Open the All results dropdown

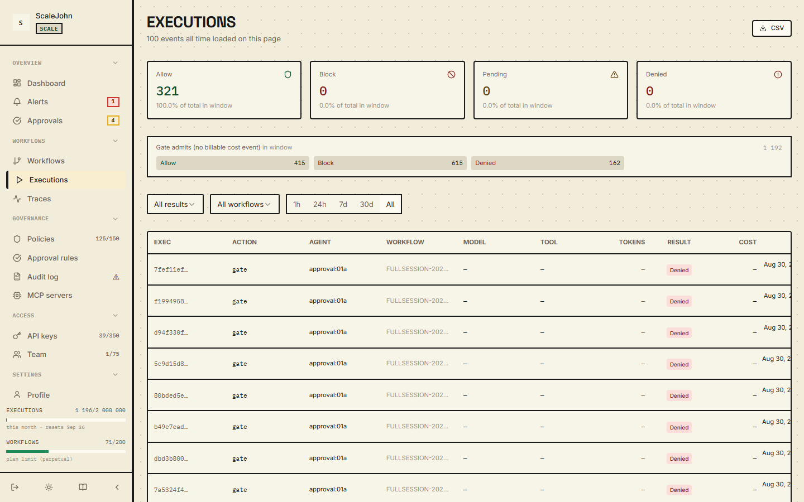(175, 204)
